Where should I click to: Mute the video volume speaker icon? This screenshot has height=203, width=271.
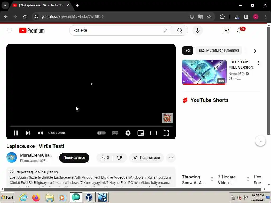tap(40, 133)
